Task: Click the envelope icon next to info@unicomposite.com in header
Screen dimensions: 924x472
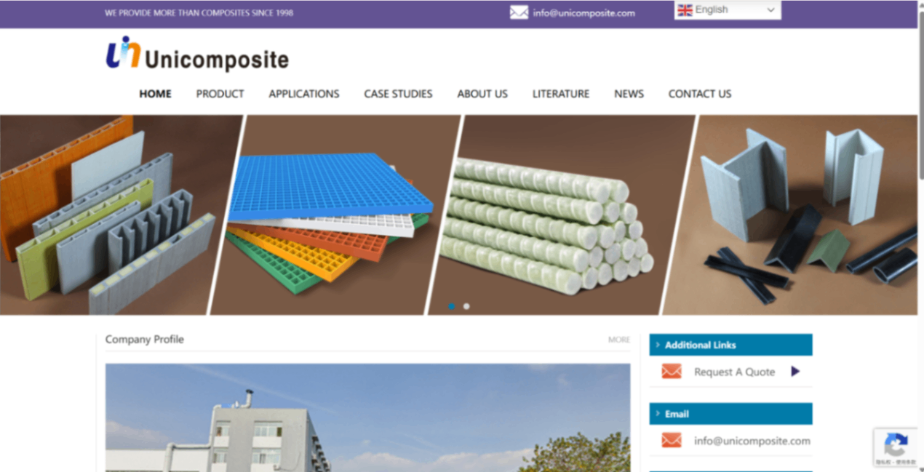Action: pos(519,12)
